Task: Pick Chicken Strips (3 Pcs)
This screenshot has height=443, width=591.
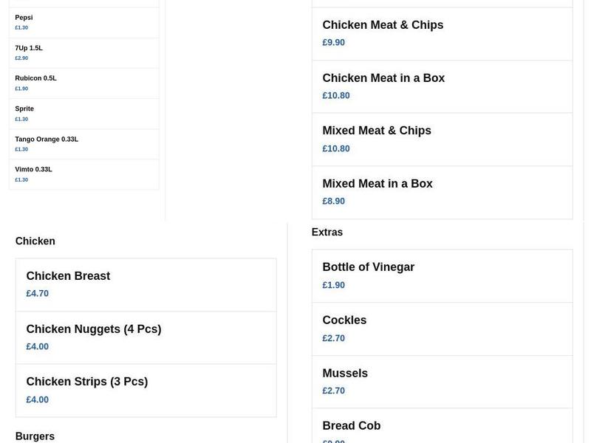Action: click(x=146, y=390)
